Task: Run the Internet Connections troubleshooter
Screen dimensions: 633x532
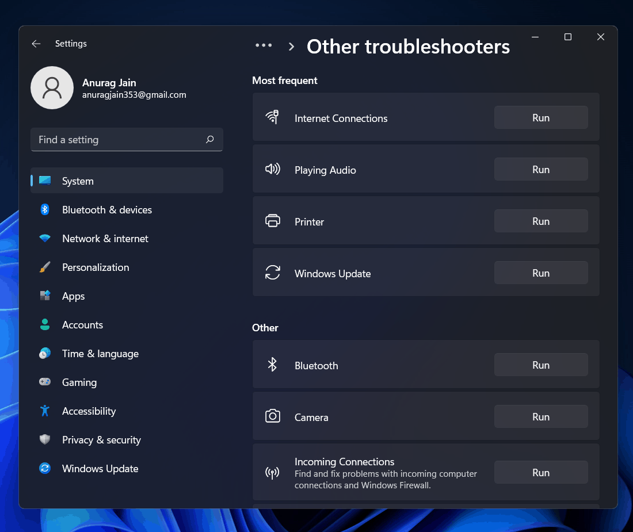Action: click(x=541, y=117)
